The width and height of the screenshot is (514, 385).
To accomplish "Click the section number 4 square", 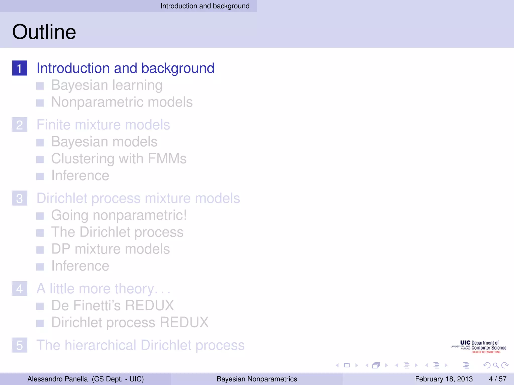I will coord(20,288).
